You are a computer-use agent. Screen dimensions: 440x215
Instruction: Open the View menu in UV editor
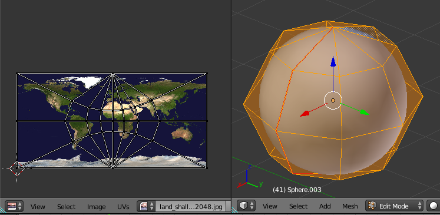(x=38, y=207)
